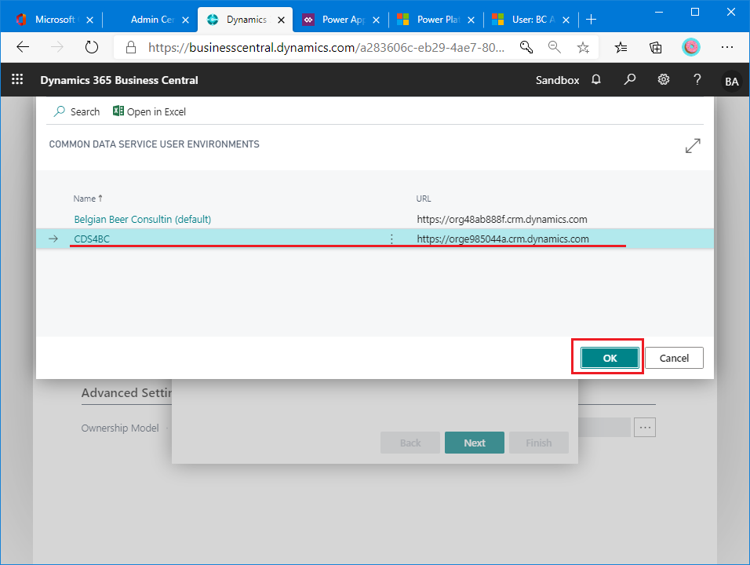The height and width of the screenshot is (565, 750).
Task: Close the Dynamics tab
Action: coord(281,20)
